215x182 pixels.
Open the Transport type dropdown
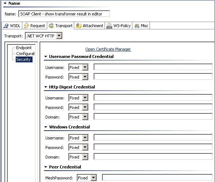coord(59,36)
